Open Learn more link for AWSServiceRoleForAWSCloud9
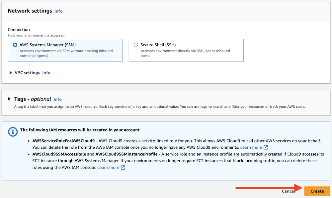332x198 pixels. (251, 147)
